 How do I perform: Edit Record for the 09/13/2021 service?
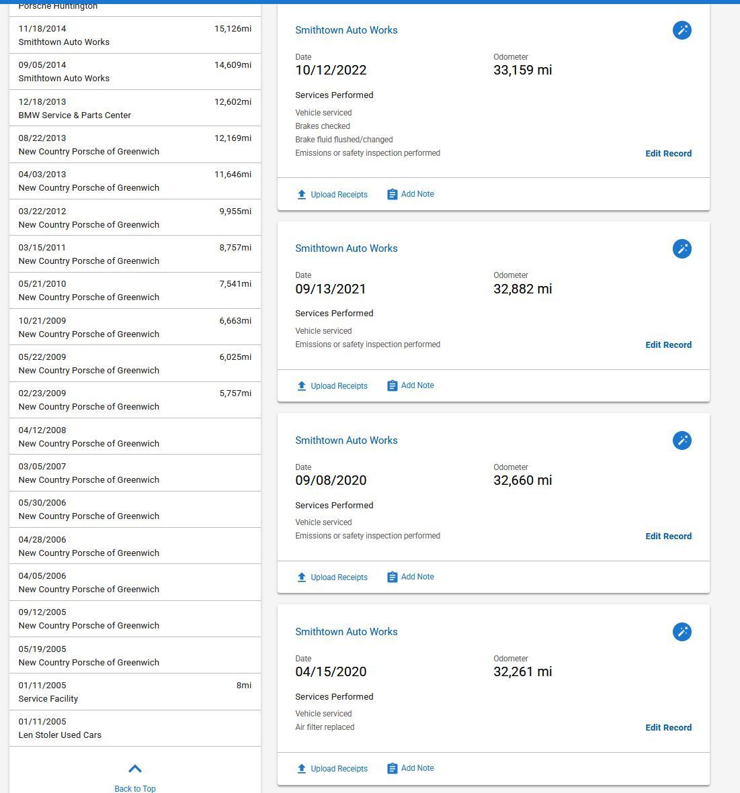coord(668,345)
